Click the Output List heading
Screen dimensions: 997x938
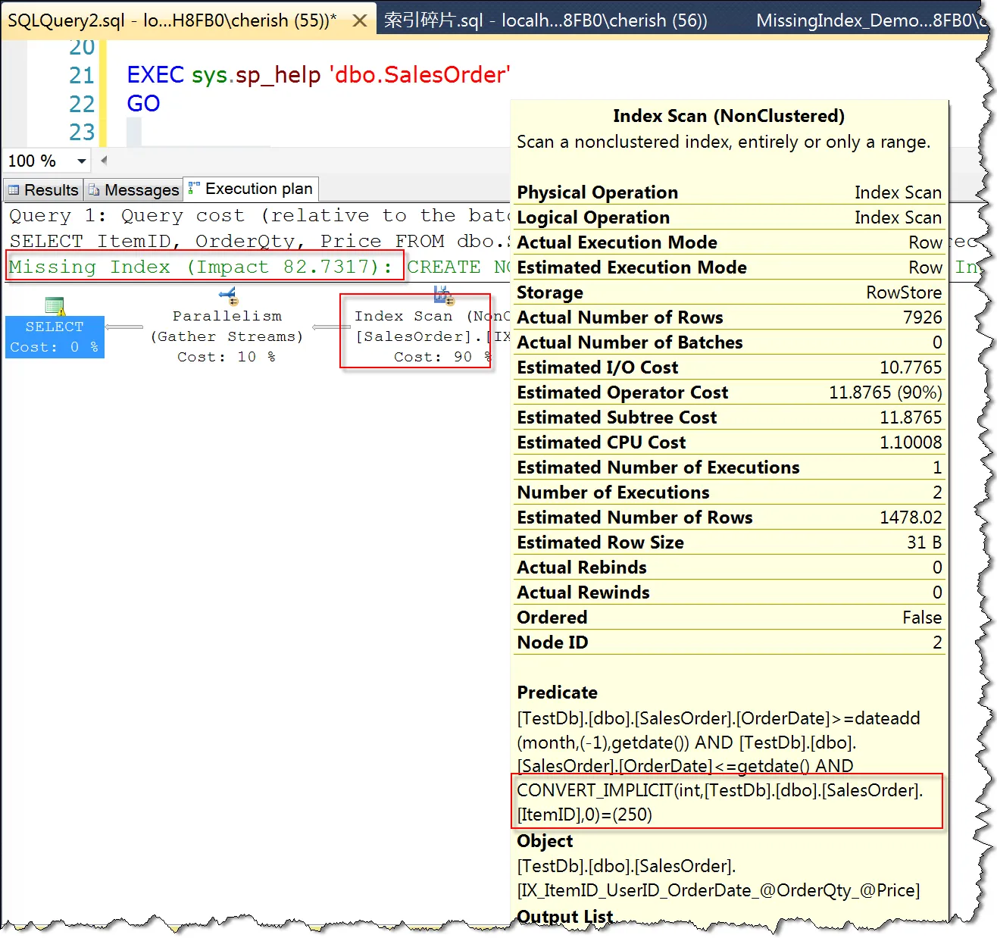pyautogui.click(x=565, y=916)
